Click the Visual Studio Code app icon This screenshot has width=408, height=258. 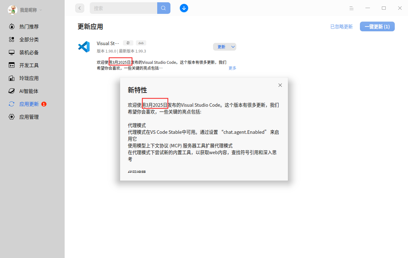(84, 47)
